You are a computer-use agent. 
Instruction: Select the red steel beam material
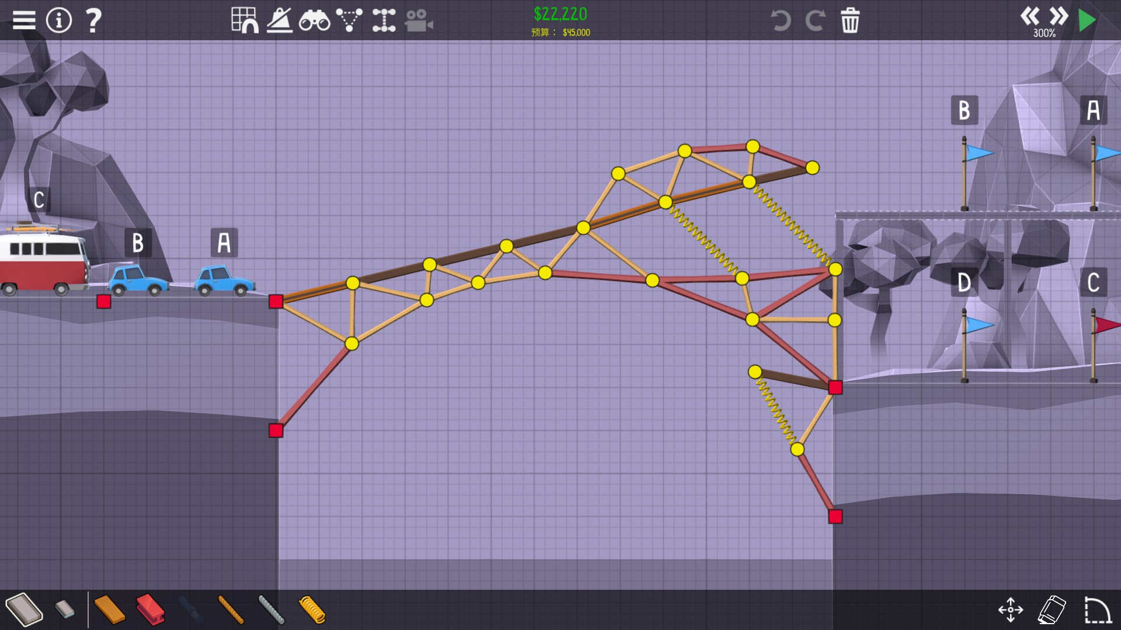[150, 610]
